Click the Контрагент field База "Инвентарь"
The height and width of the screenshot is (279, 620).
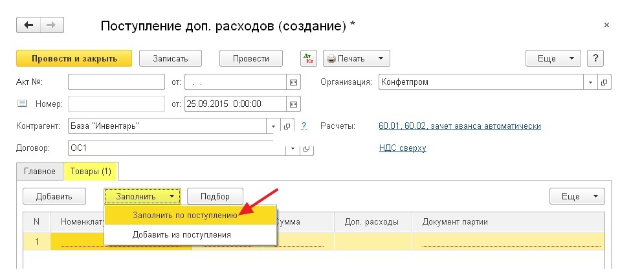[168, 126]
